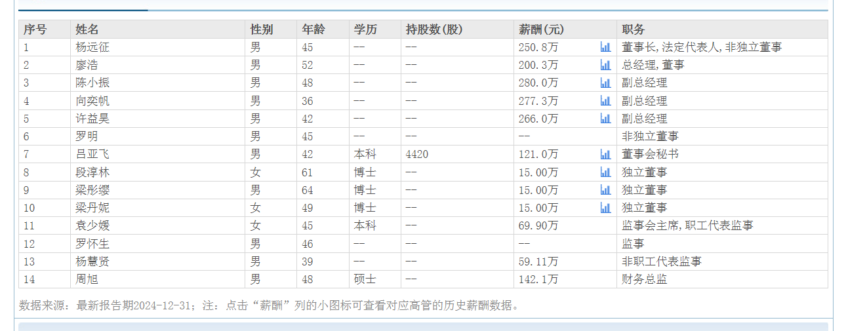Select the name 罗怀生
Viewport: 867px width, 331px height.
click(92, 244)
